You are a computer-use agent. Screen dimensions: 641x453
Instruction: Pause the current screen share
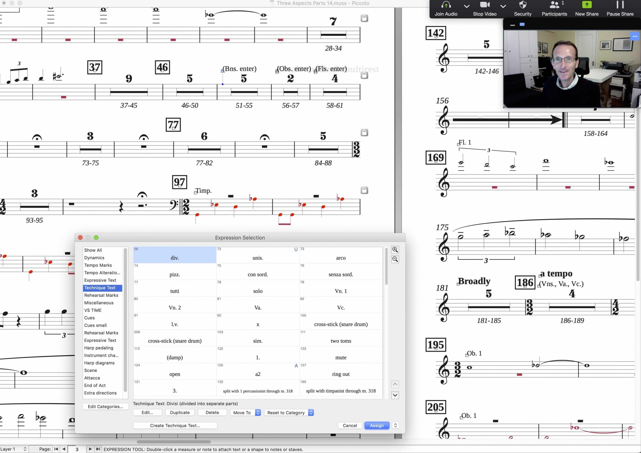(619, 8)
